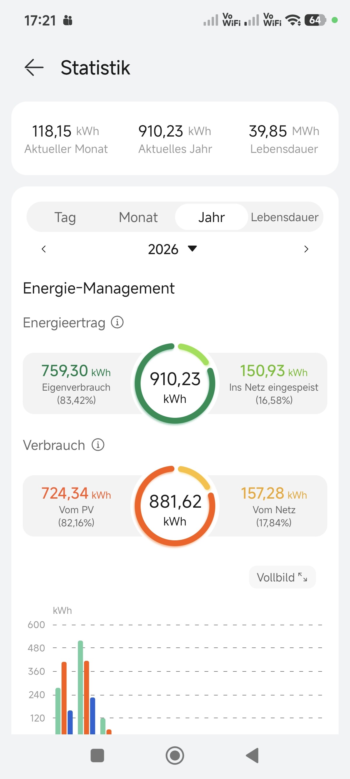Image resolution: width=350 pixels, height=779 pixels.
Task: Tap the Vom Netz 157,28 kWh card
Action: (274, 506)
